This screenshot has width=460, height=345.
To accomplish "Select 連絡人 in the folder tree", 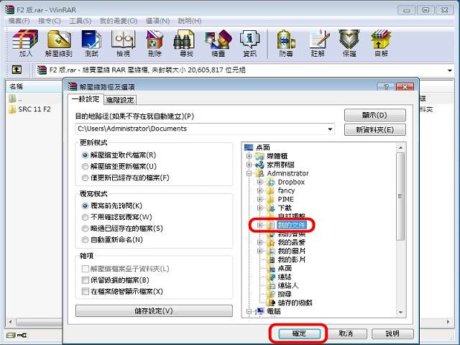I will tap(287, 285).
